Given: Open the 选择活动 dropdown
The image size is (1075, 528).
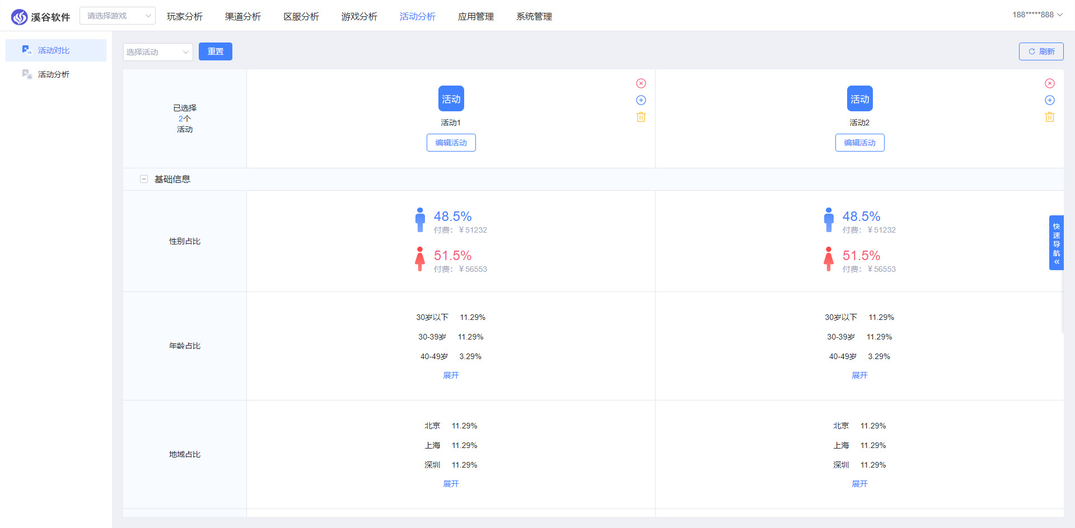Looking at the screenshot, I should 158,52.
